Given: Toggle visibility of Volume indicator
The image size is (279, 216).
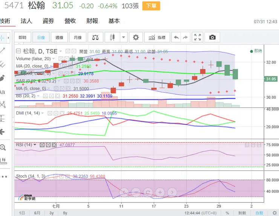Looking at the screenshot, I should tap(61, 59).
